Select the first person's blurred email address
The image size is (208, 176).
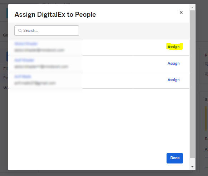tap(39, 50)
